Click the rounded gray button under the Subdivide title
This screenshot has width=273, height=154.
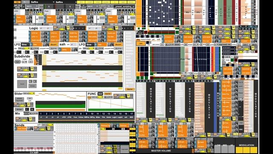[17, 62]
